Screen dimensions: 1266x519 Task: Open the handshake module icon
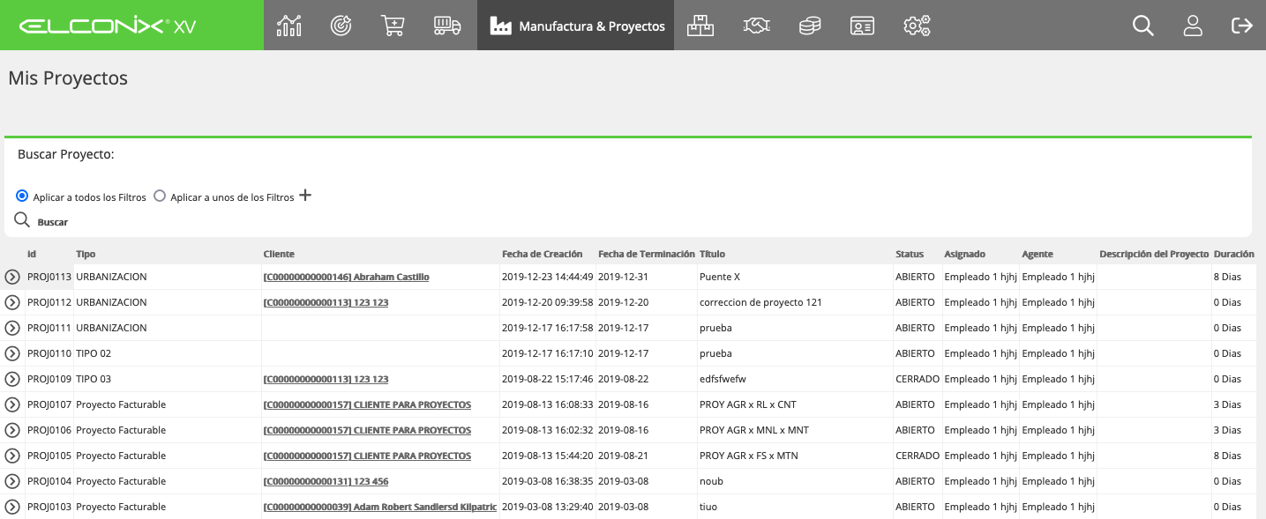coord(755,26)
